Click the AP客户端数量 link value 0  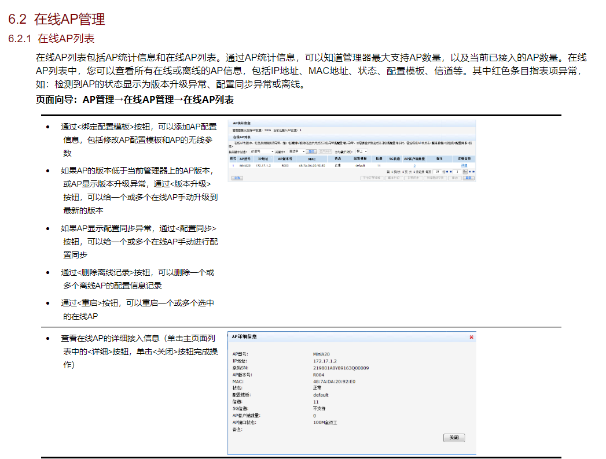(414, 165)
